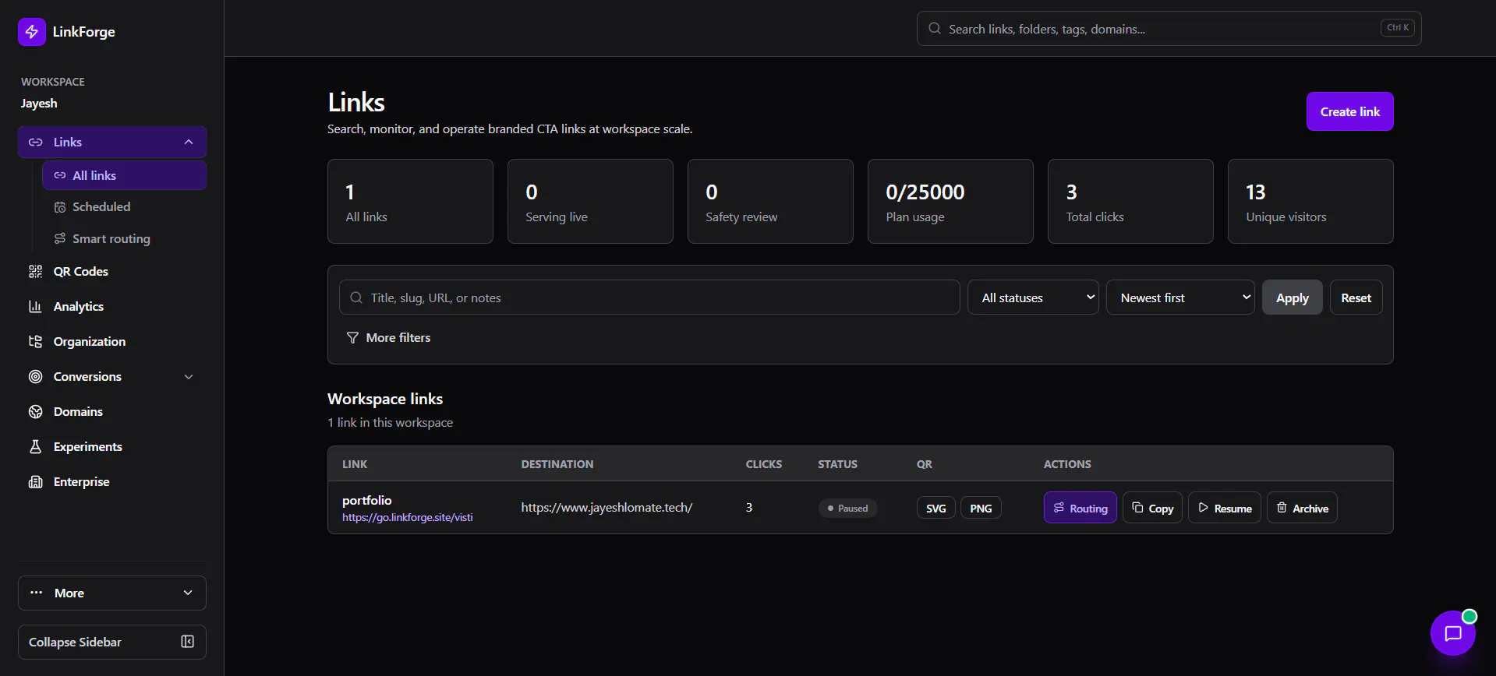This screenshot has height=676, width=1496.
Task: Click the Safety review stat card
Action: (x=770, y=202)
